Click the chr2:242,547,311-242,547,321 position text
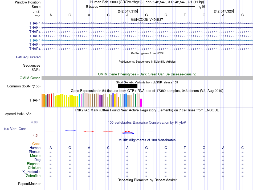 tap(175, 2)
